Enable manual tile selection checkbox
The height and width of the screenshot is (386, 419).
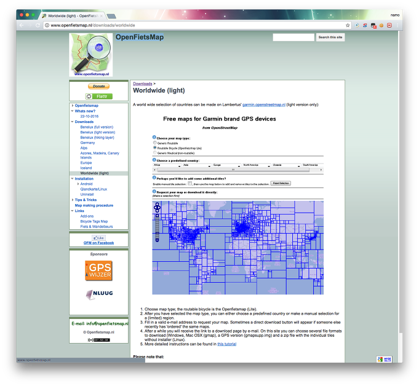click(190, 183)
